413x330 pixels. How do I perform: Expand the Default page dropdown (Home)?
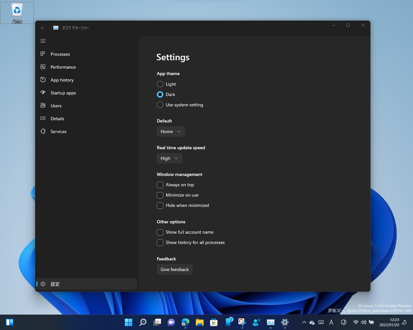click(x=171, y=131)
